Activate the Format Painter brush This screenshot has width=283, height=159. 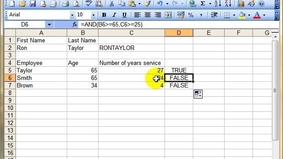pos(147,4)
